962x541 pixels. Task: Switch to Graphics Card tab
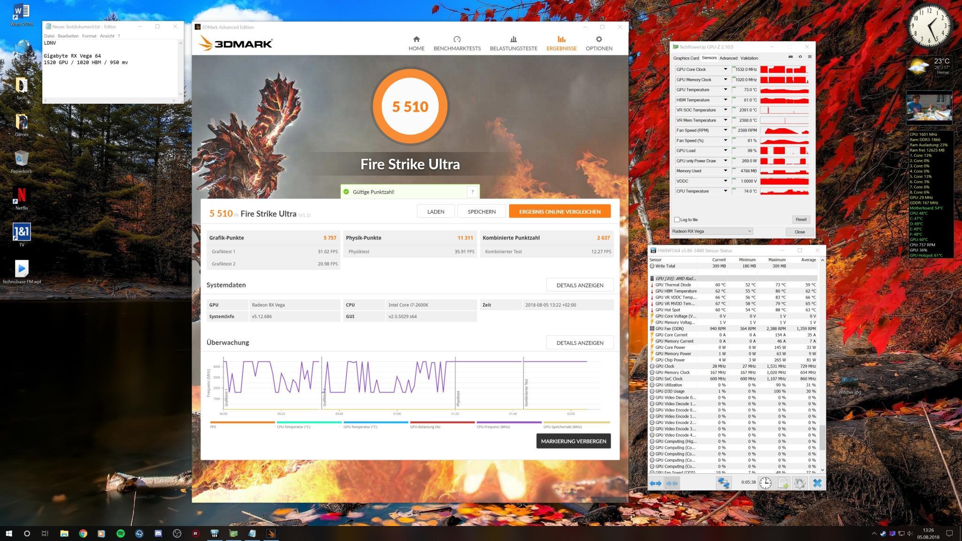pyautogui.click(x=686, y=58)
